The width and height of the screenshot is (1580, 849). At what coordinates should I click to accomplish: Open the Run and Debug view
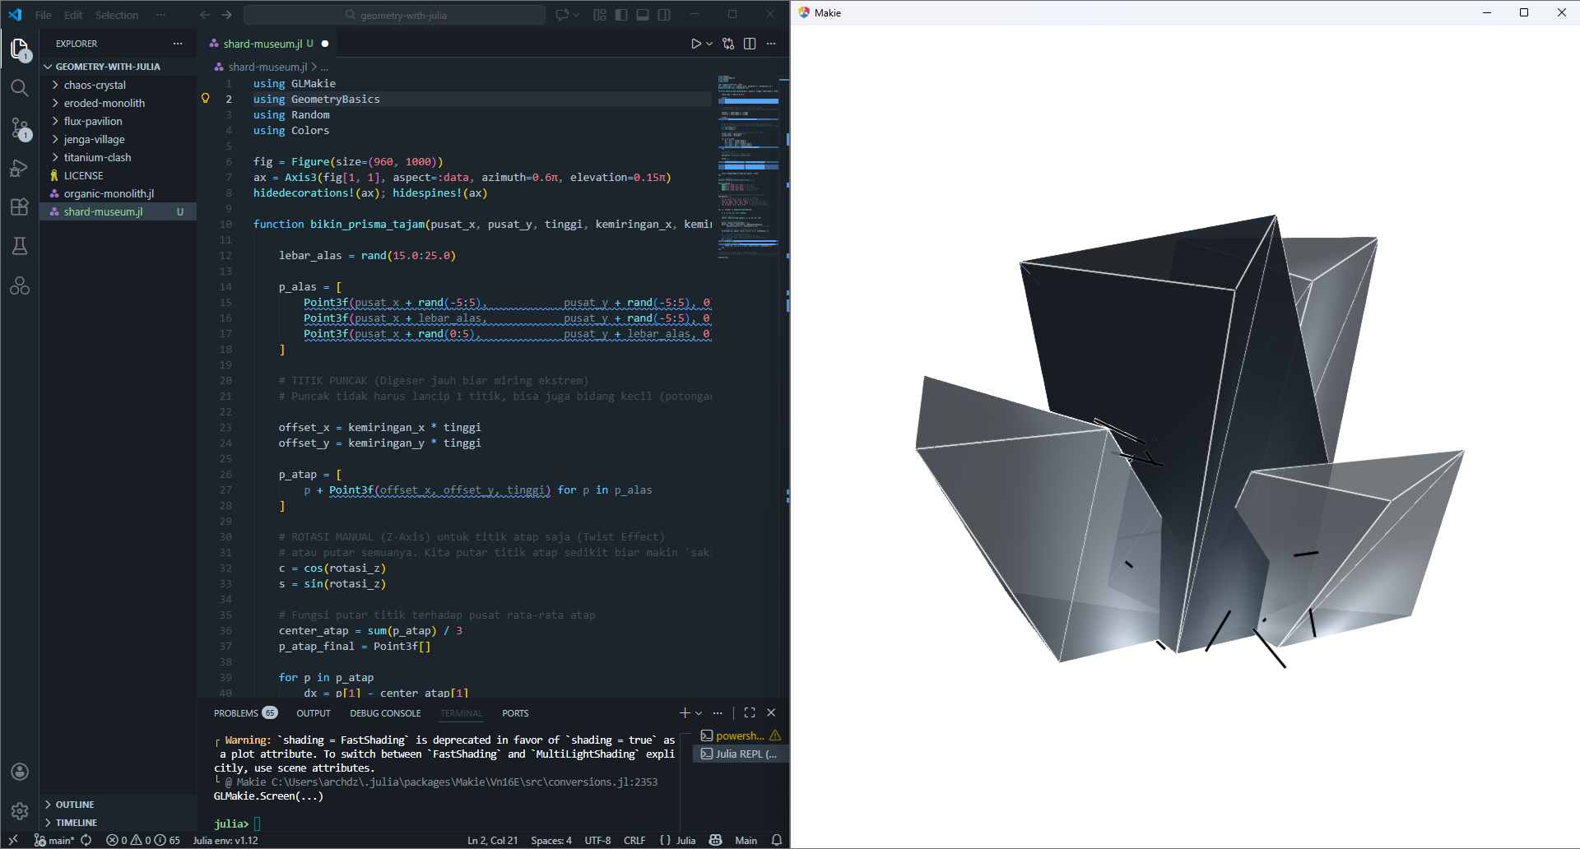20,168
